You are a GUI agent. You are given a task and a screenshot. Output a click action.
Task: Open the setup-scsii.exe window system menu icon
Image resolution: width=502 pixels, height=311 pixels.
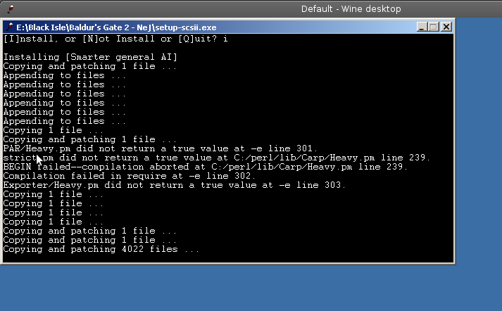pyautogui.click(x=10, y=27)
